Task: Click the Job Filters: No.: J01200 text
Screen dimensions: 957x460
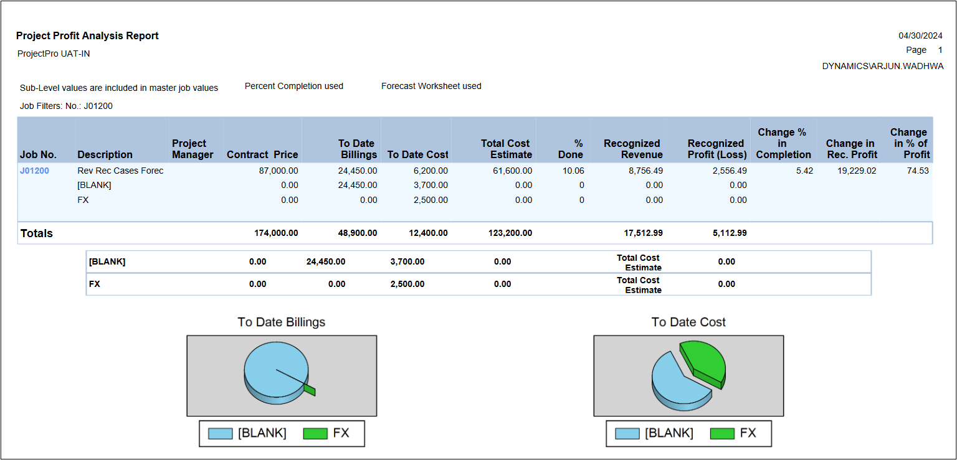Action: tap(66, 106)
